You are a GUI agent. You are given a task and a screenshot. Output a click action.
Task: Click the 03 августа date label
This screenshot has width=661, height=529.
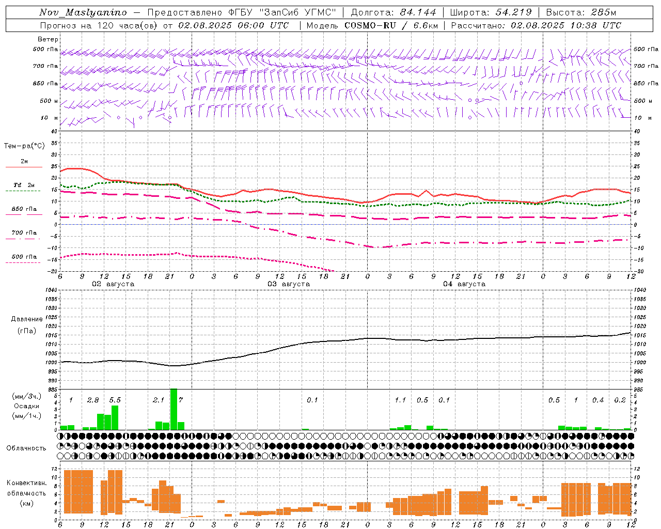pyautogui.click(x=289, y=284)
